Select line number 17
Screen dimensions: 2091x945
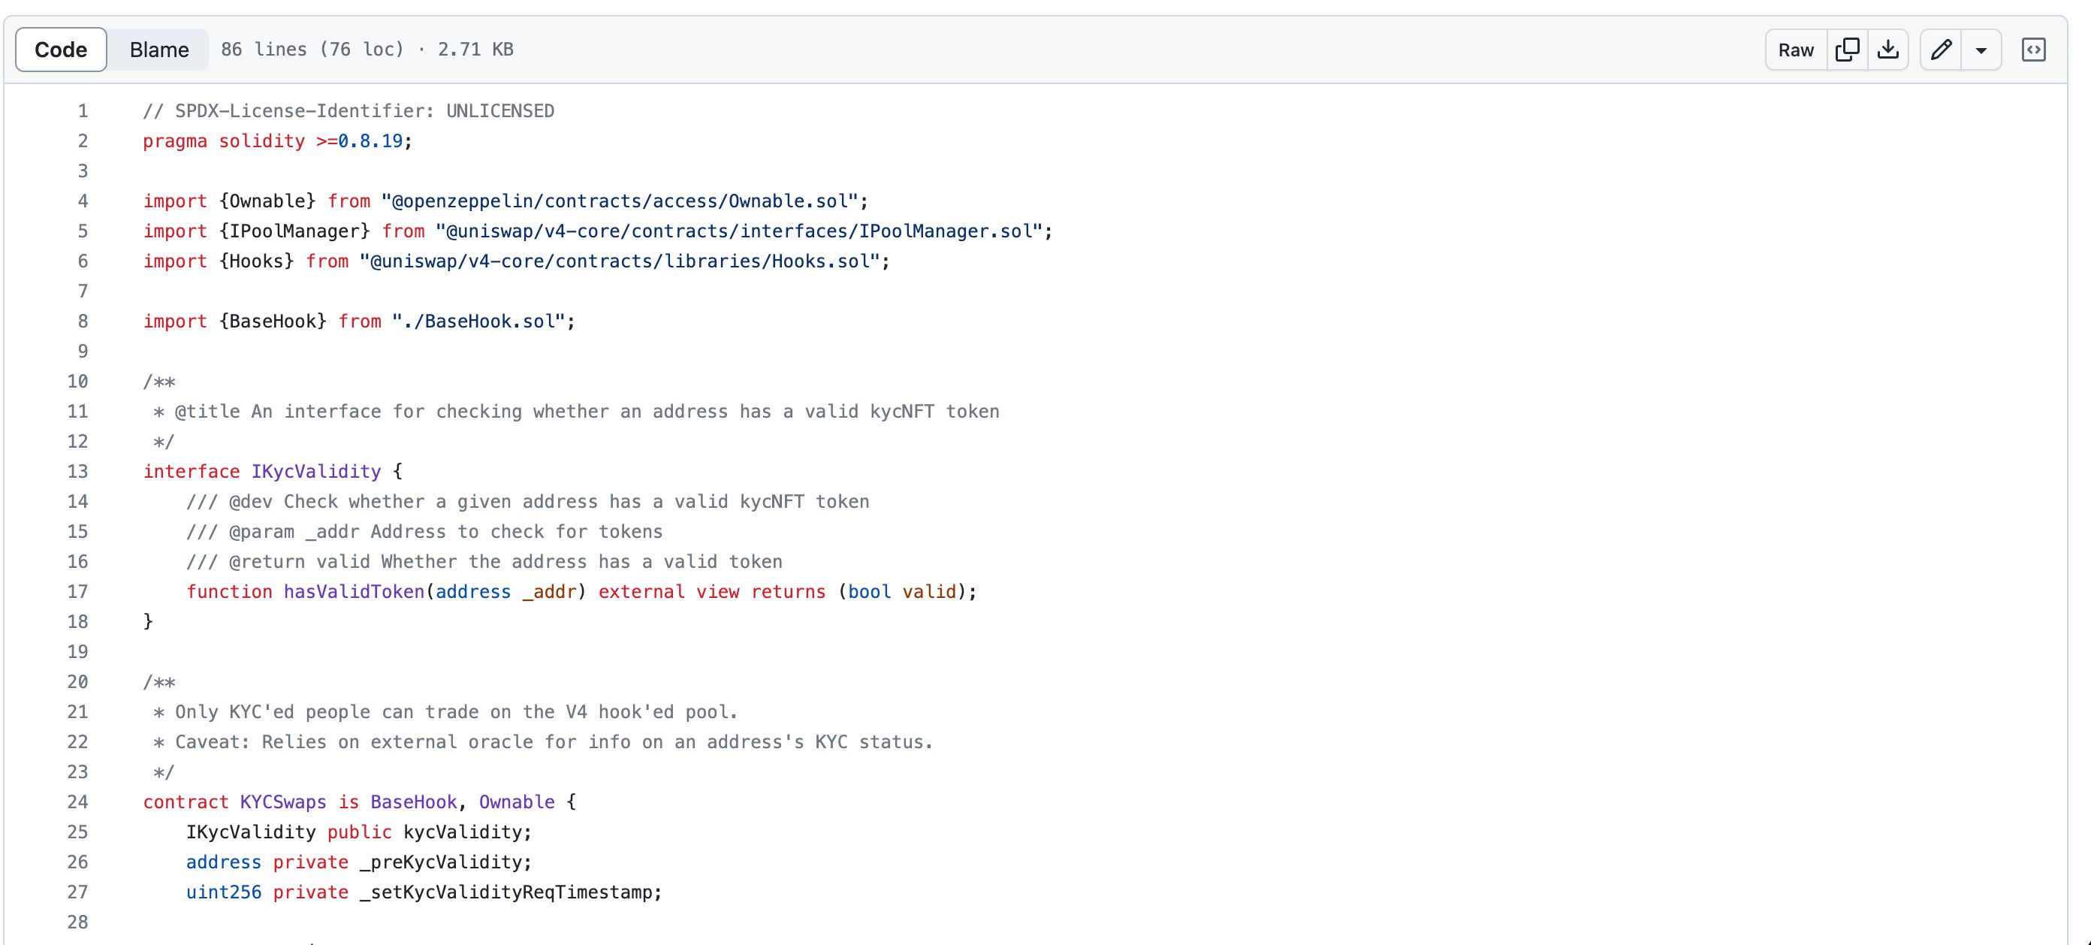point(78,592)
